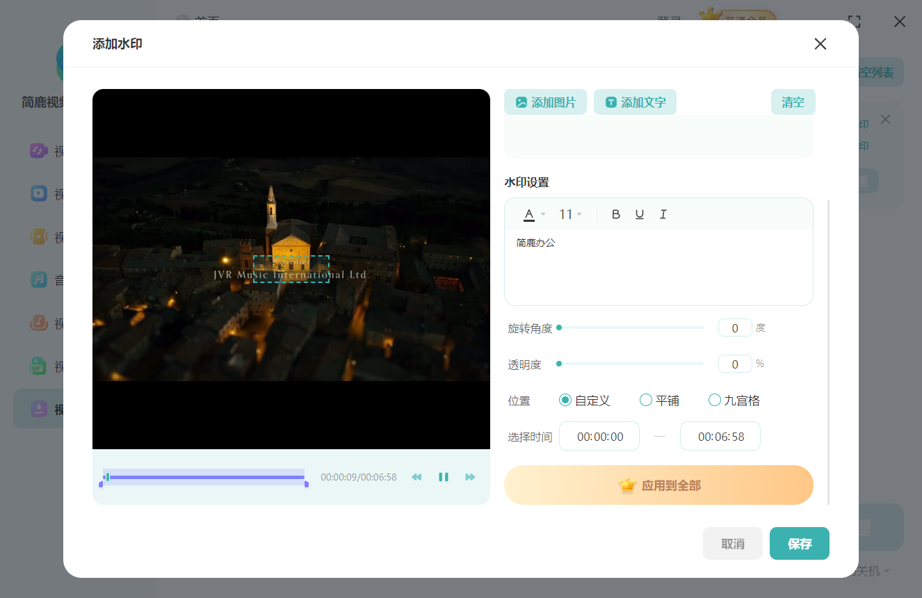922x598 pixels.
Task: Select the watermark box on the preview
Action: coord(291,268)
